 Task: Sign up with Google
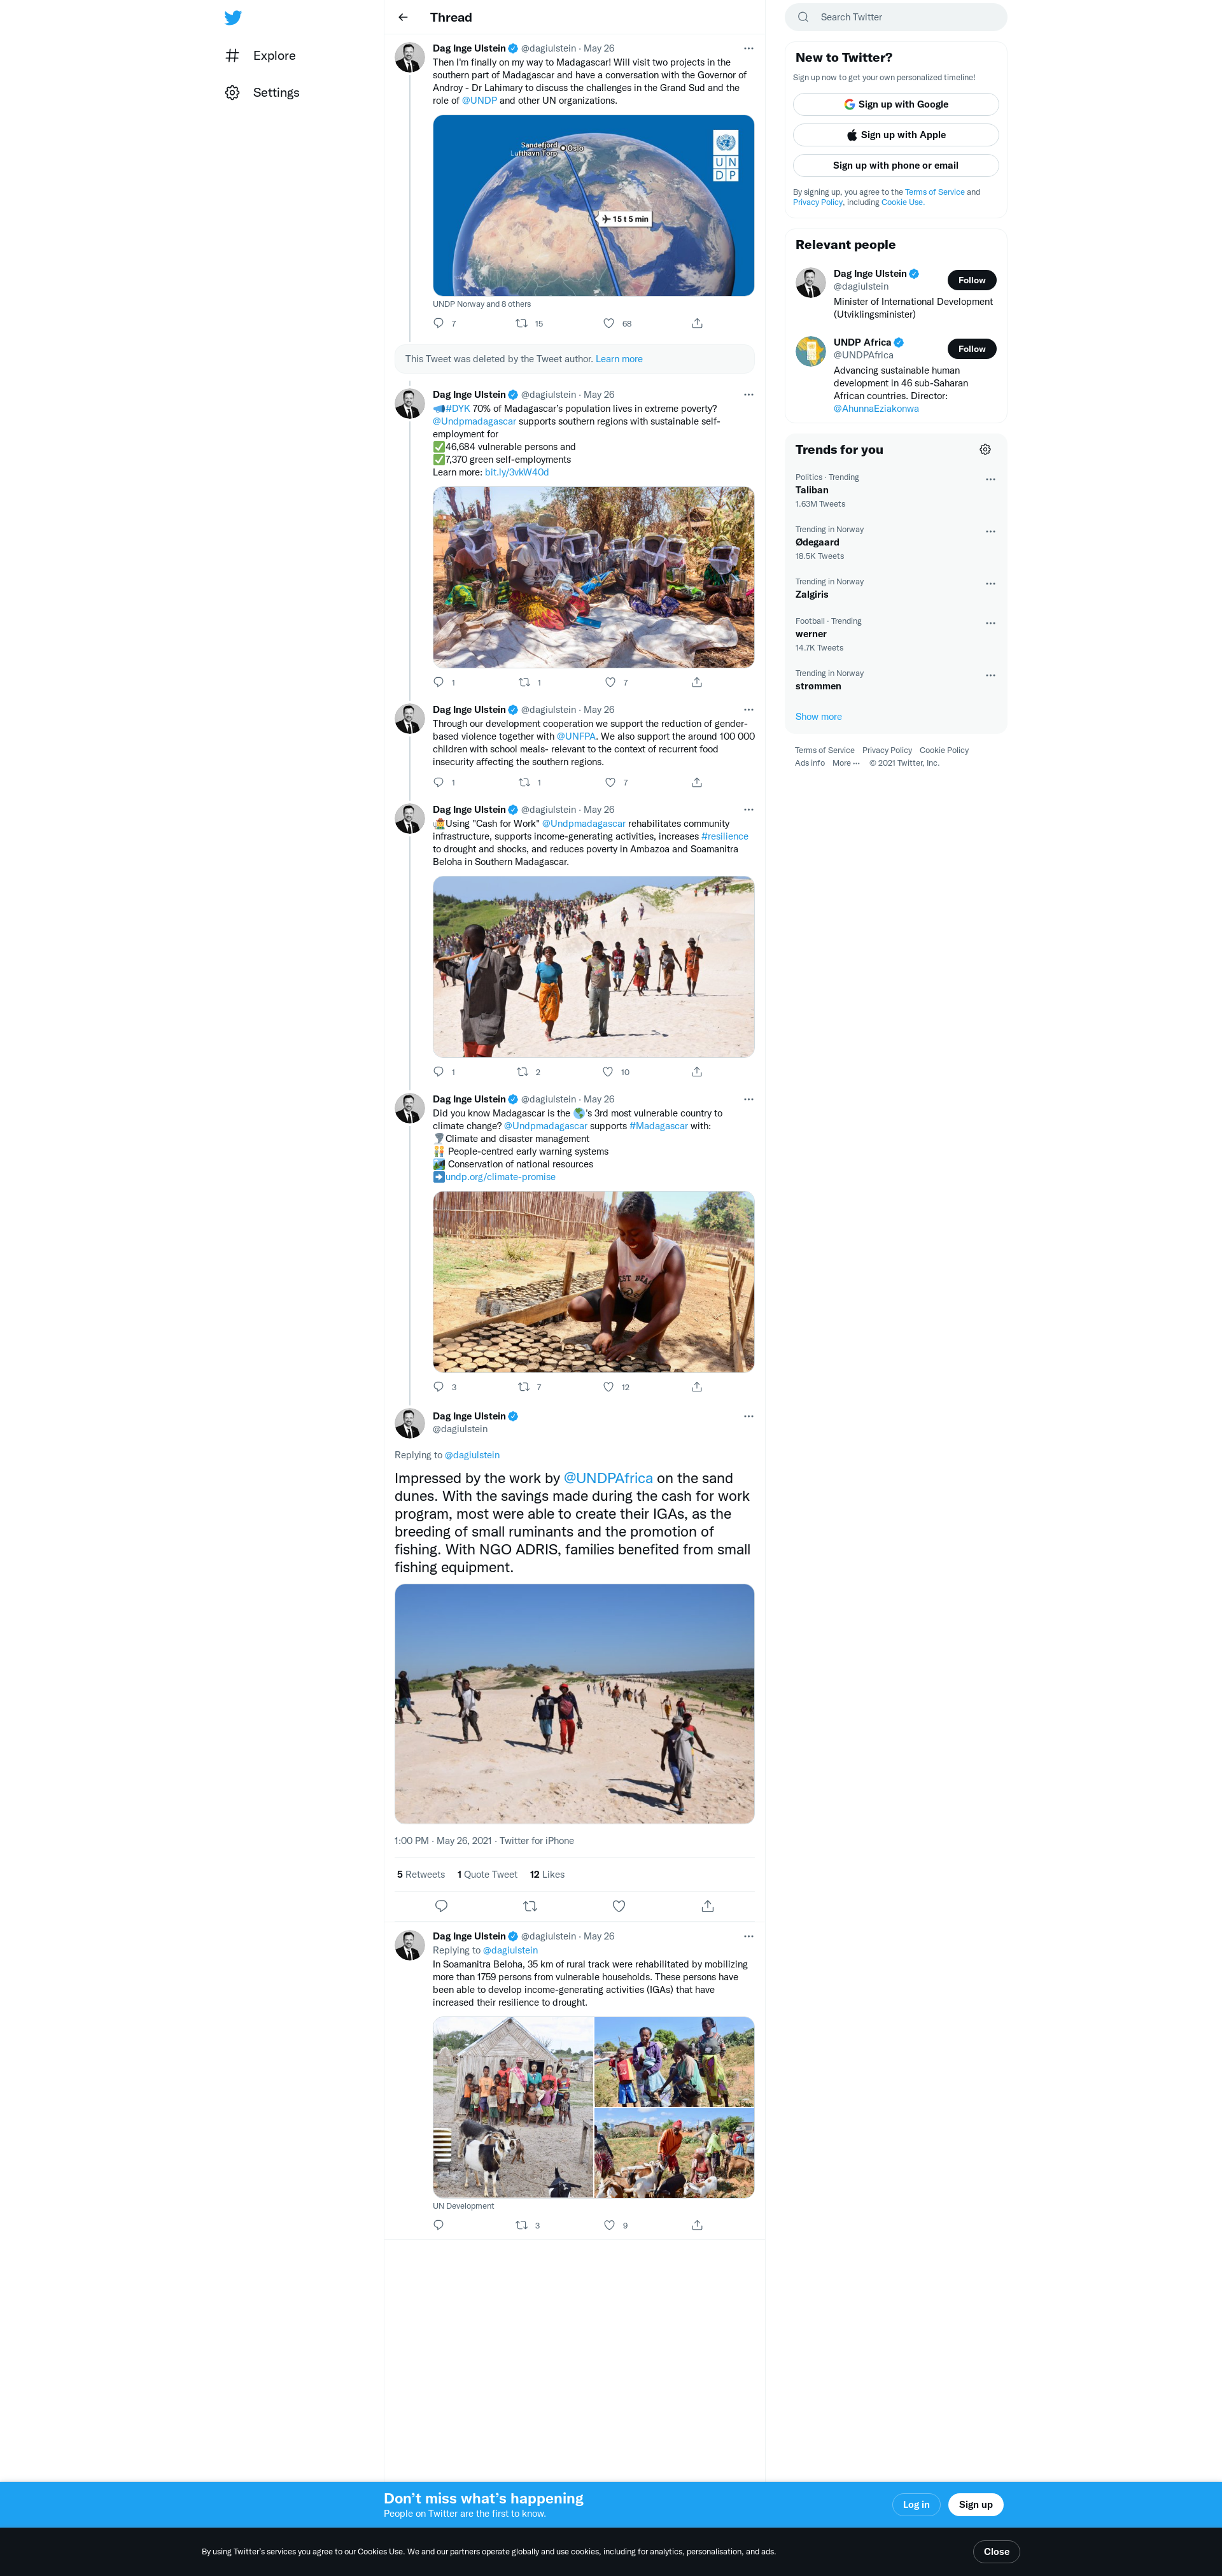click(x=895, y=104)
